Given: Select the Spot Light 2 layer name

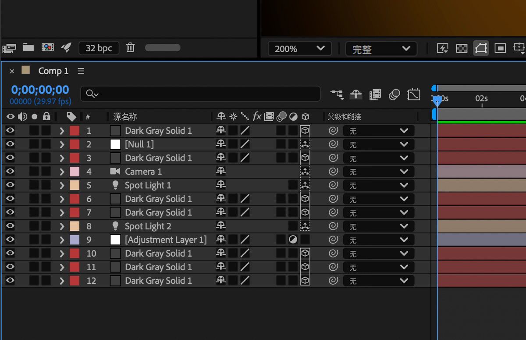Looking at the screenshot, I should point(148,226).
